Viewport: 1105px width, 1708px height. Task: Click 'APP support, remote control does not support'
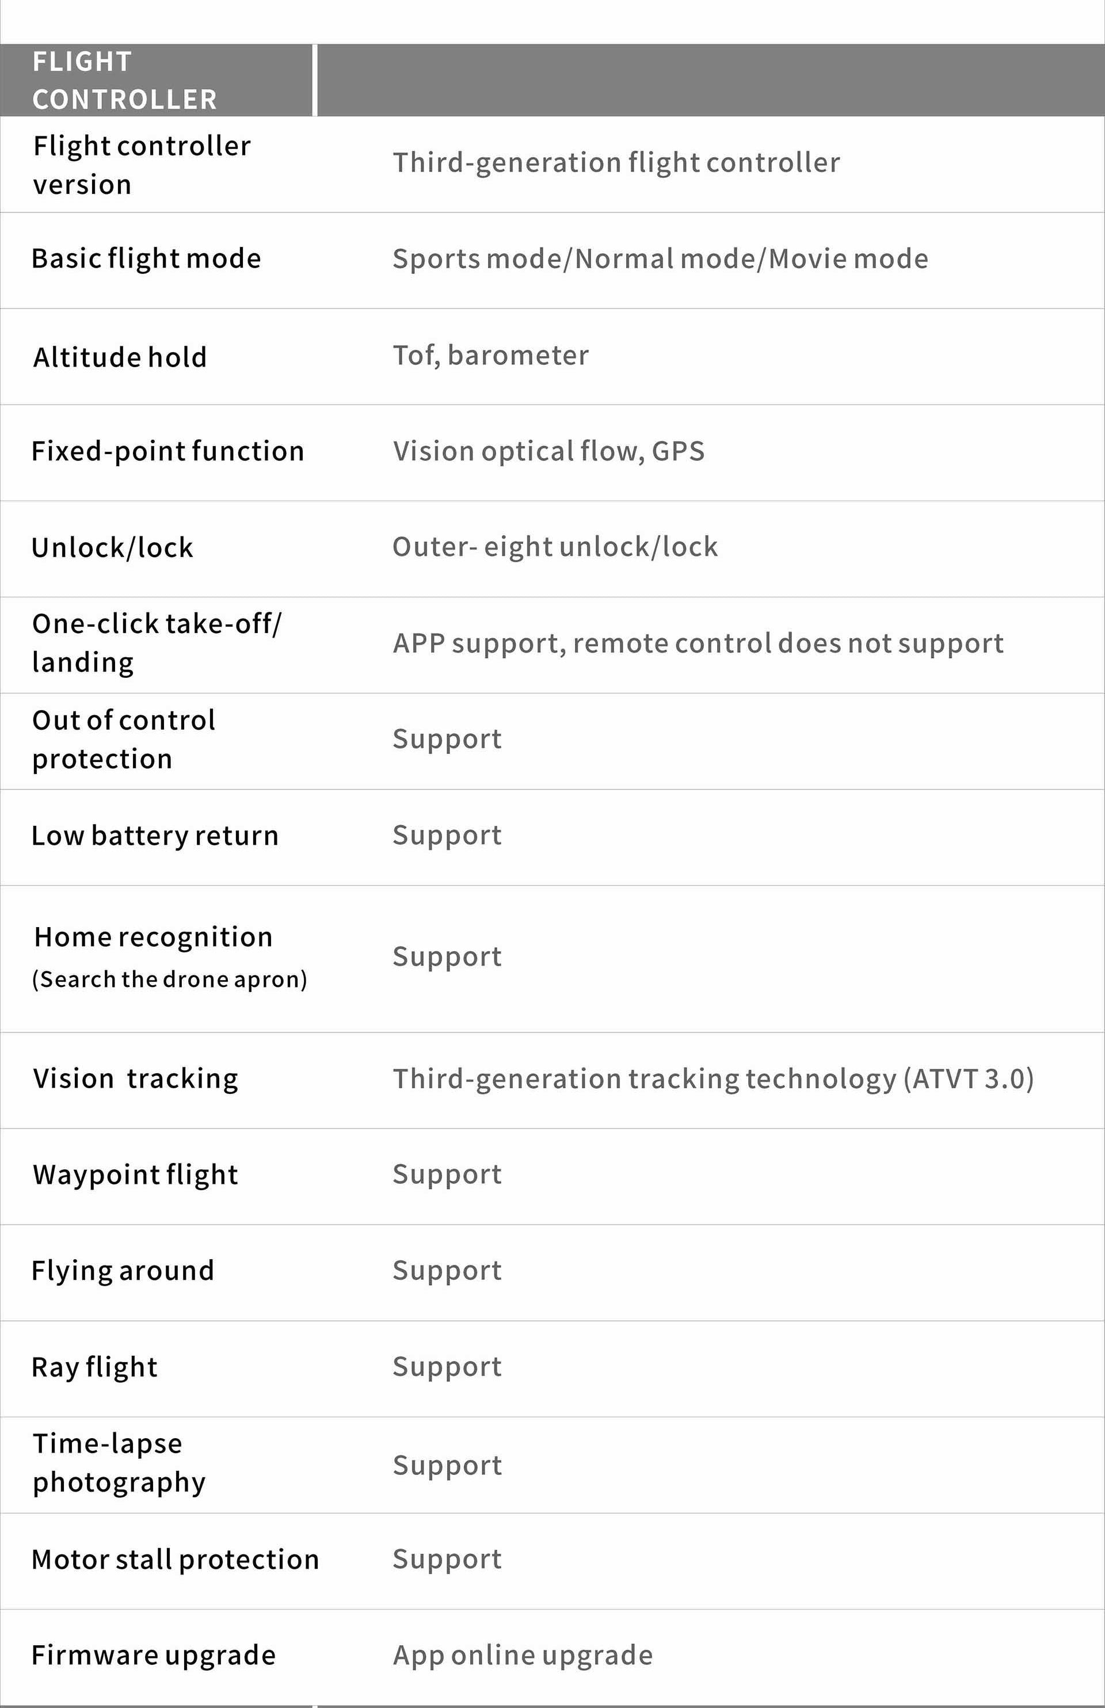point(698,643)
